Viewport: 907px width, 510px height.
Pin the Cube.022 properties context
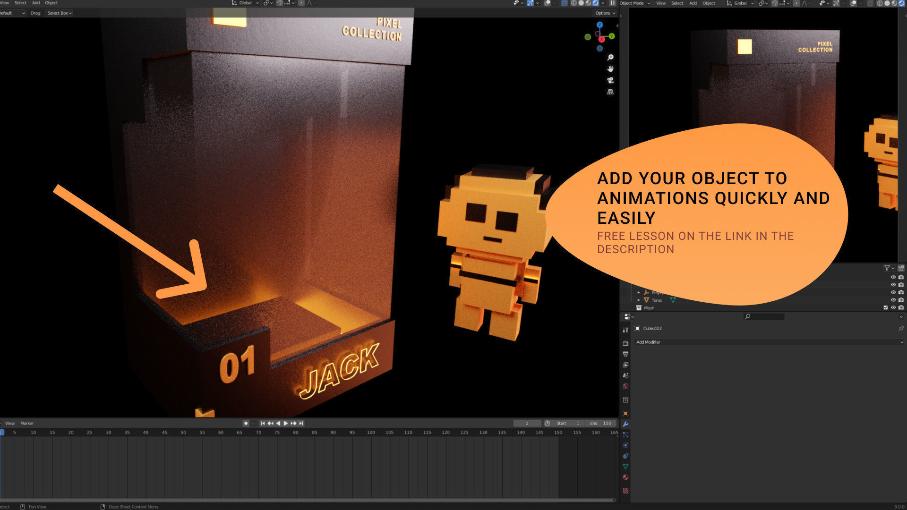click(x=901, y=328)
